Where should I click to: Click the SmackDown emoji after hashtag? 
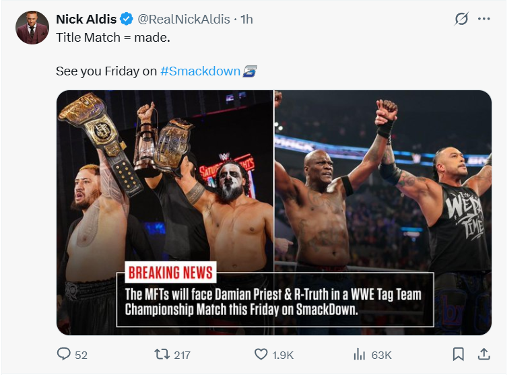(250, 71)
